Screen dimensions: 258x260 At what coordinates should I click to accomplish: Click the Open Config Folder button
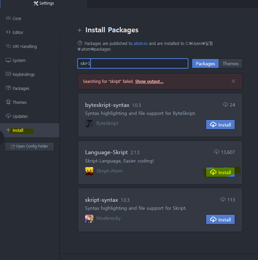(x=29, y=146)
